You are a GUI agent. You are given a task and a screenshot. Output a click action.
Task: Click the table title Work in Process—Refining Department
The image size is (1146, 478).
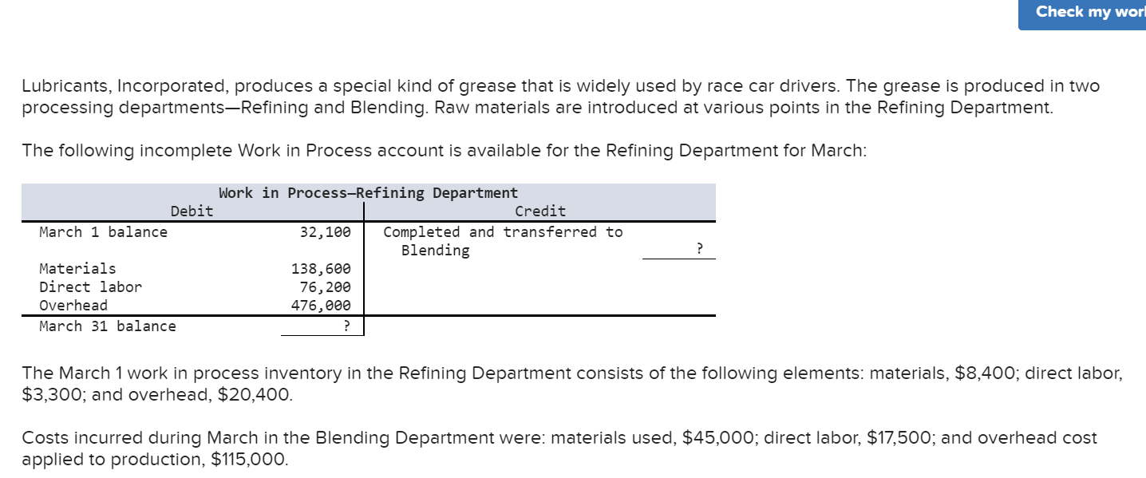pos(369,192)
